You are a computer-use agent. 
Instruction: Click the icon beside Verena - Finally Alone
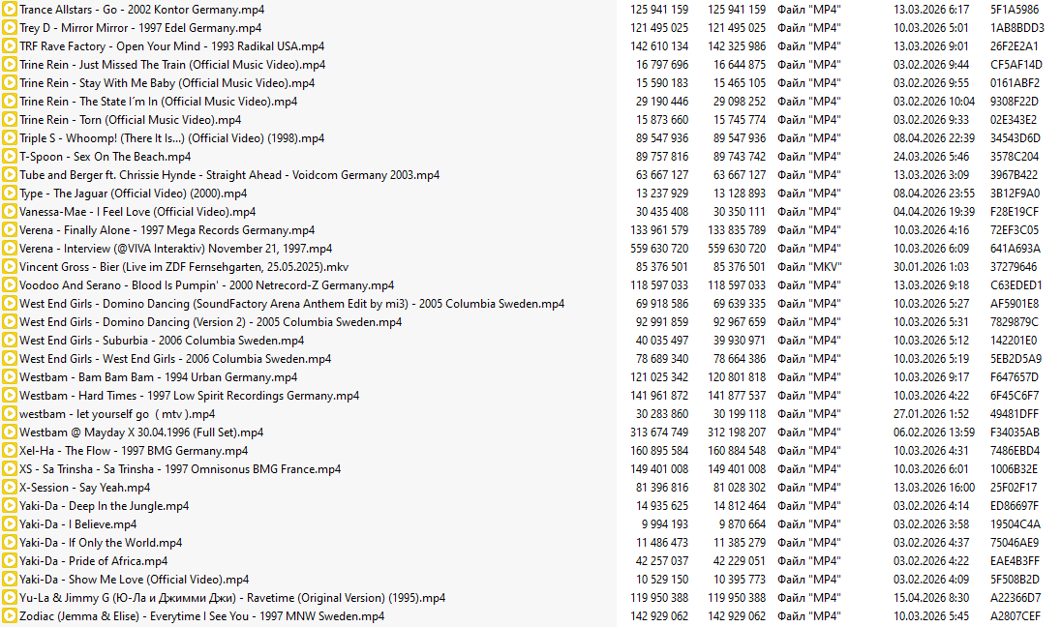[x=10, y=230]
